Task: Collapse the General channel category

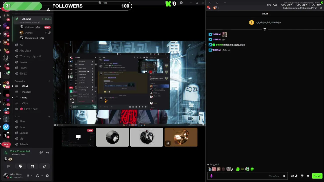Action: tap(20, 81)
